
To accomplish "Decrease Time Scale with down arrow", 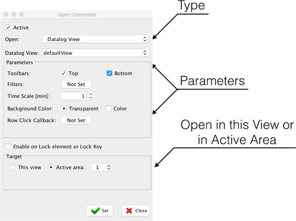I will point(91,98).
